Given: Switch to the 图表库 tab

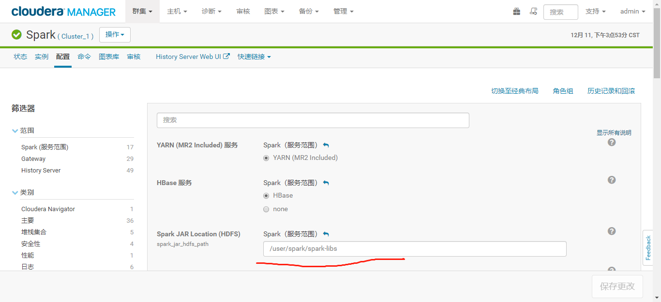Looking at the screenshot, I should 109,57.
